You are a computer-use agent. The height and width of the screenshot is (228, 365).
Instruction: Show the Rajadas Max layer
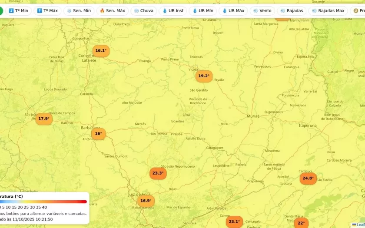point(328,11)
